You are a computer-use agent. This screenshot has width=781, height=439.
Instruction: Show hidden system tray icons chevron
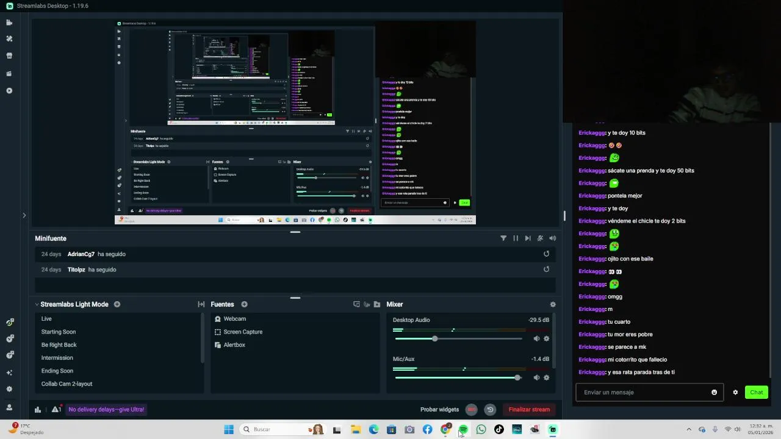(x=689, y=429)
